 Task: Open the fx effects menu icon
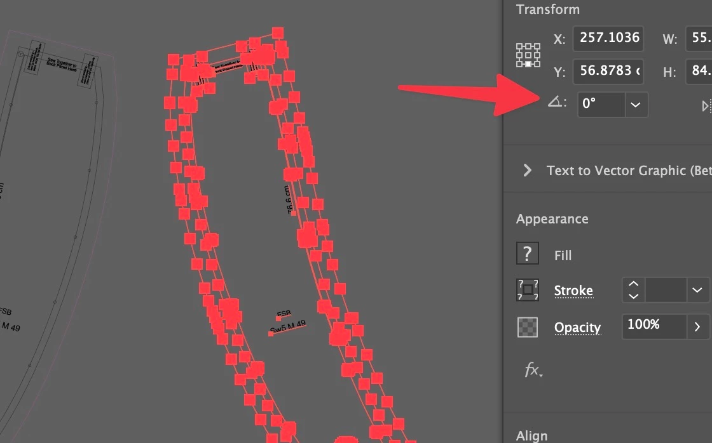pos(533,370)
